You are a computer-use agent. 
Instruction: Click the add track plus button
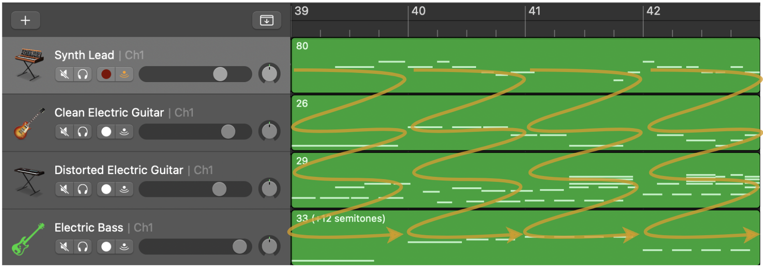coord(26,20)
